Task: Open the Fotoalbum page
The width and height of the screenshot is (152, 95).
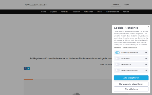Action: coord(76,12)
